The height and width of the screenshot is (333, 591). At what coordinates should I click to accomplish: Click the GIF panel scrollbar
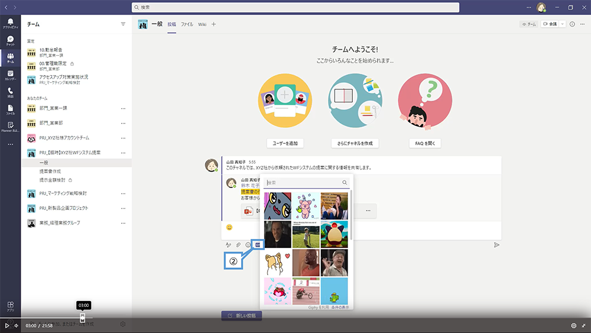(x=351, y=215)
